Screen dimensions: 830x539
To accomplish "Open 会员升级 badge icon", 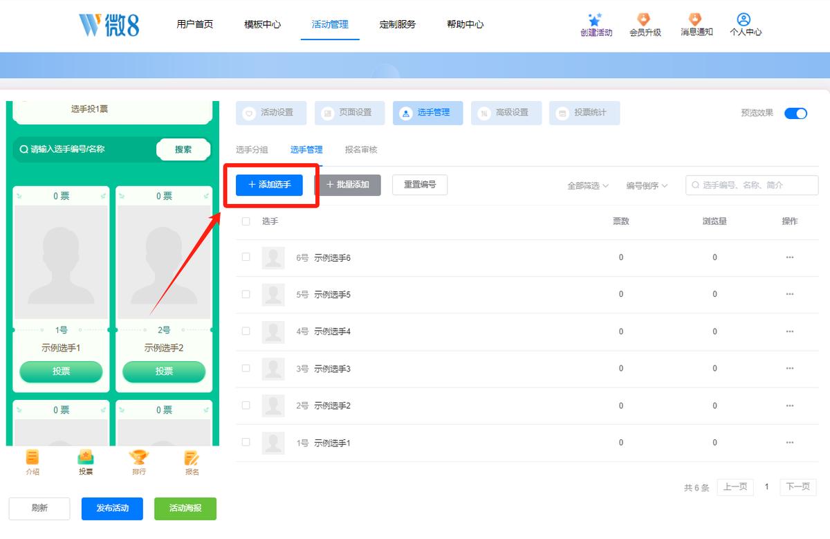I will [645, 19].
